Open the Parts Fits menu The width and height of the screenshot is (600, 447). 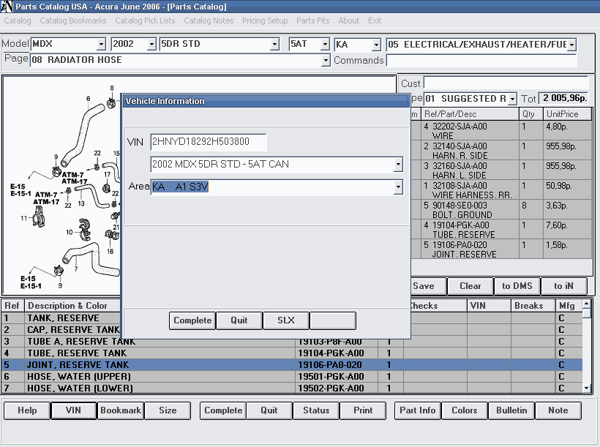(x=312, y=20)
